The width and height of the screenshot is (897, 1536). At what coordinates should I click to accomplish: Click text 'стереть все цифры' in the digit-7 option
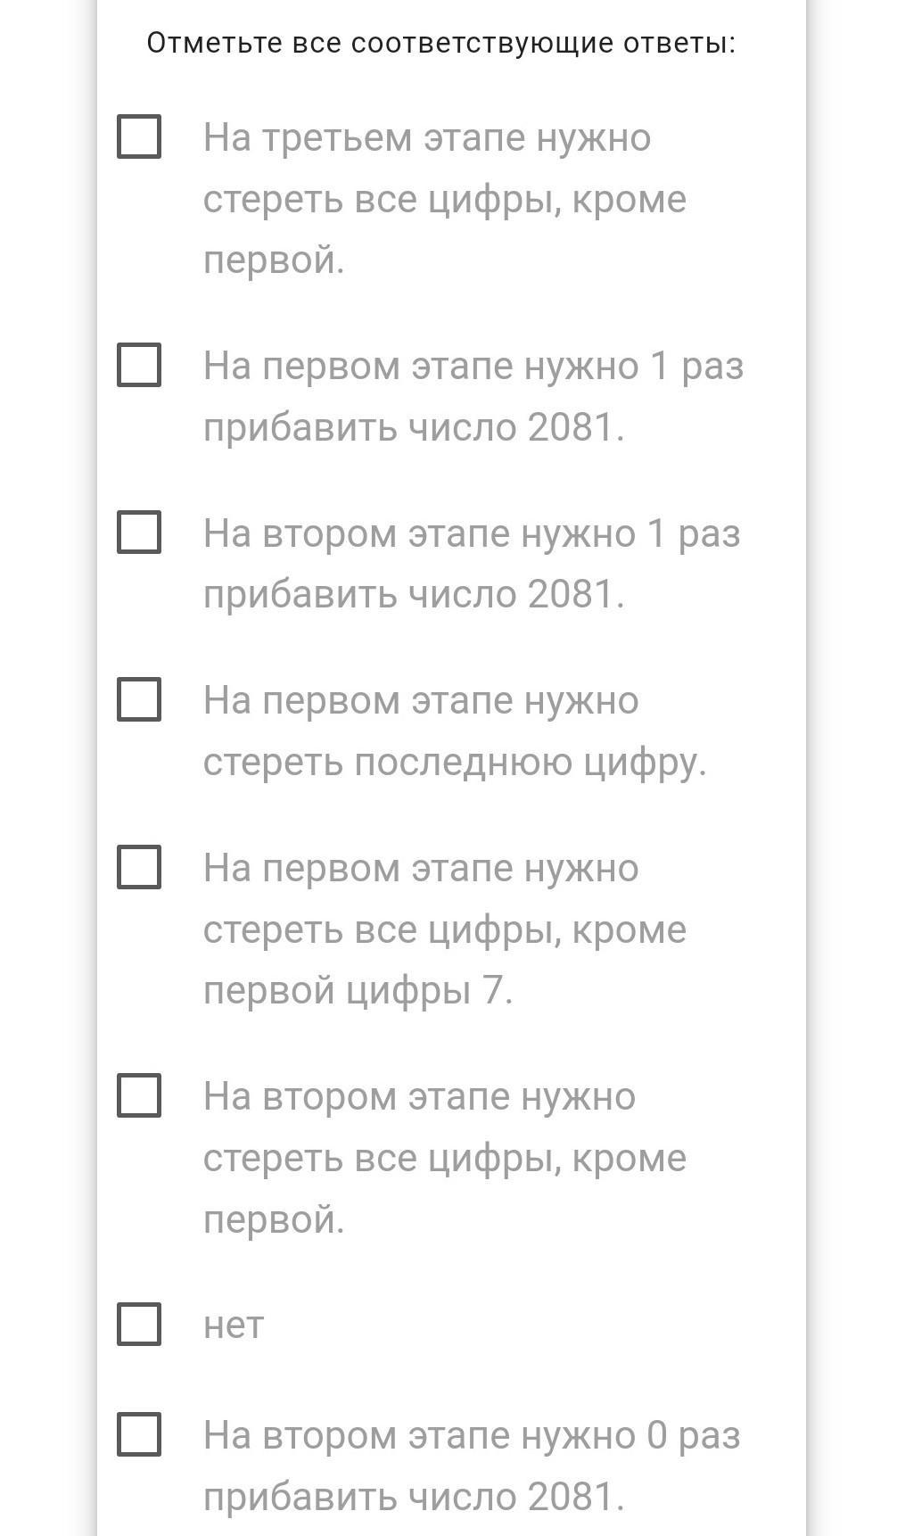(382, 929)
